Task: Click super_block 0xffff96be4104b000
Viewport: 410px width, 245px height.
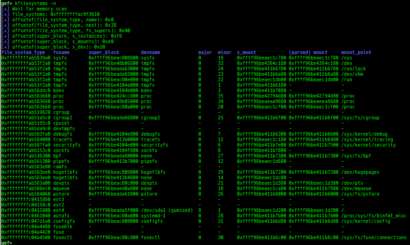Action: pos(113,90)
